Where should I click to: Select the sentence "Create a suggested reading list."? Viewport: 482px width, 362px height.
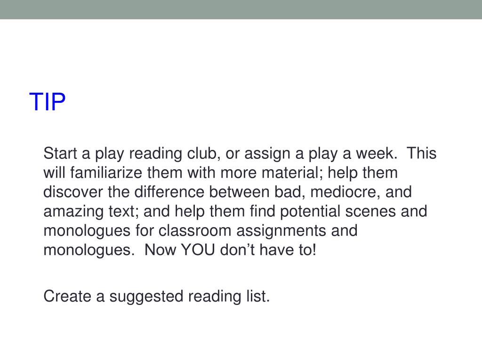(156, 296)
